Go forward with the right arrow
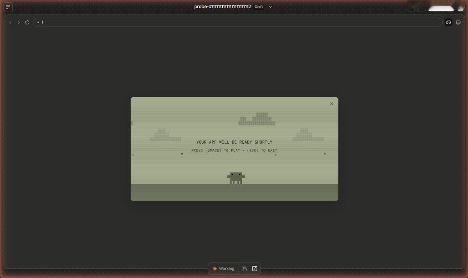The height and width of the screenshot is (278, 468). [19, 22]
